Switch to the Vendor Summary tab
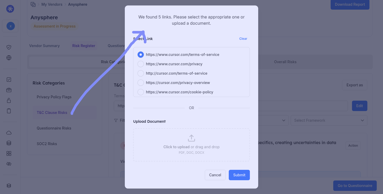Image resolution: width=383 pixels, height=194 pixels. click(x=44, y=46)
